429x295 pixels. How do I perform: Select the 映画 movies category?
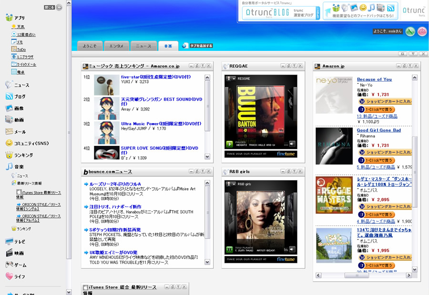(x=14, y=253)
